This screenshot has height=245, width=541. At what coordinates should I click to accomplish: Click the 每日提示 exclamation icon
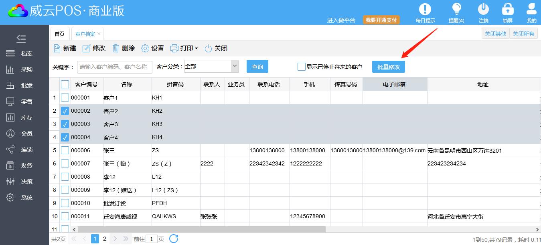tap(425, 9)
